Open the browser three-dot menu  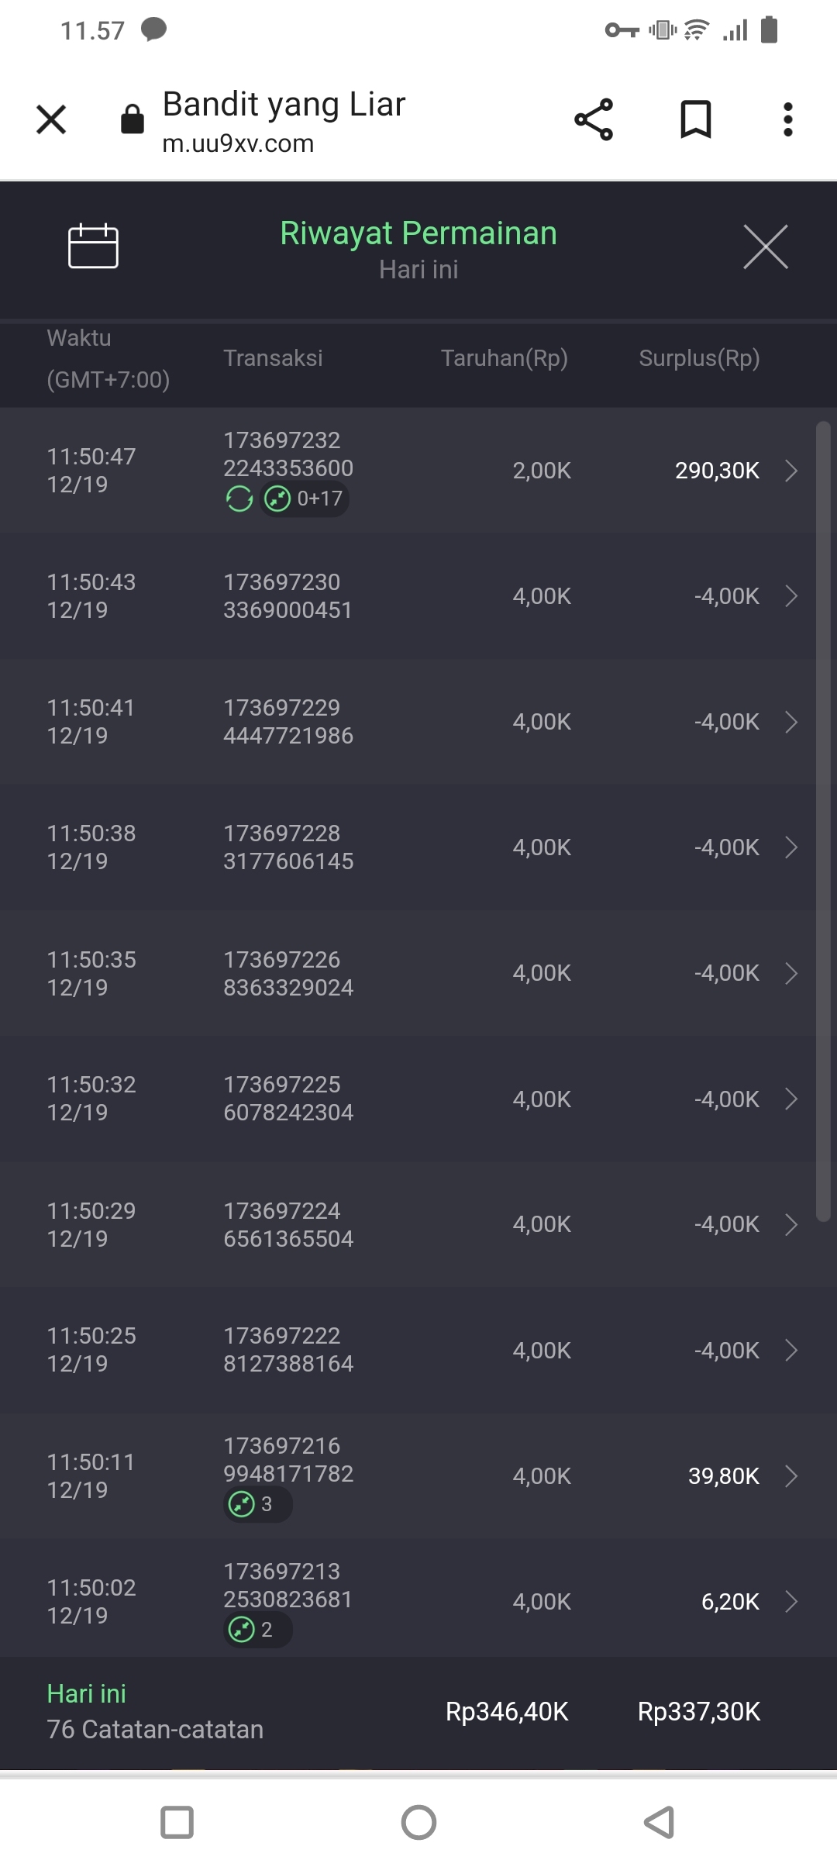(x=787, y=119)
